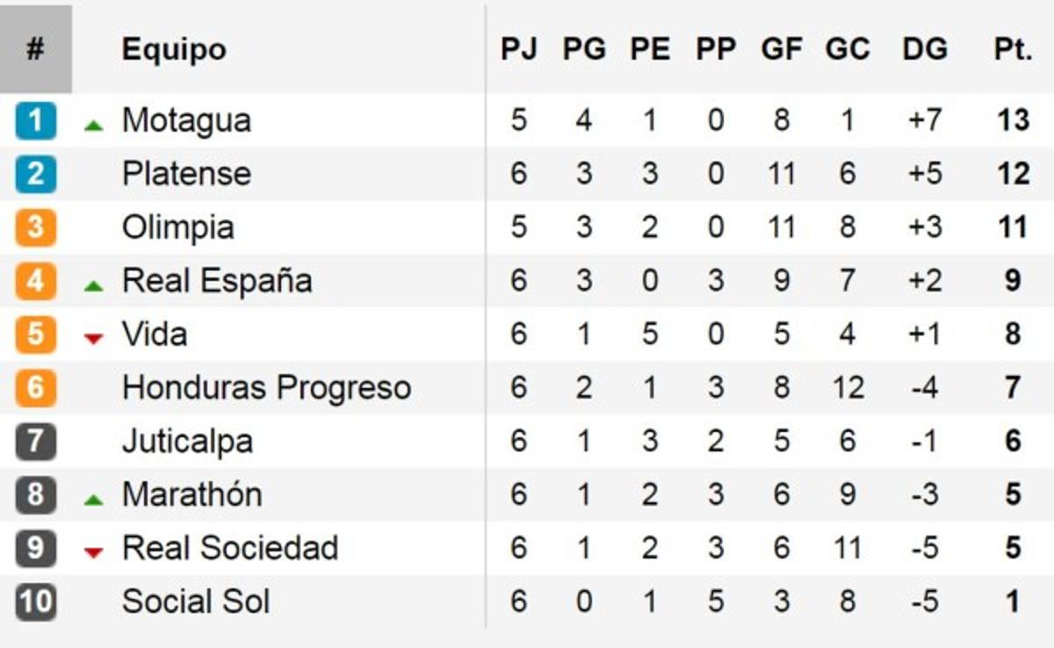Sort table by the Pt. column header
This screenshot has height=648, width=1054.
click(1013, 49)
